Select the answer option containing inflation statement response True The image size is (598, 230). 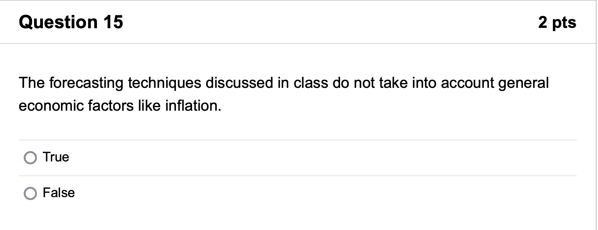(31, 157)
